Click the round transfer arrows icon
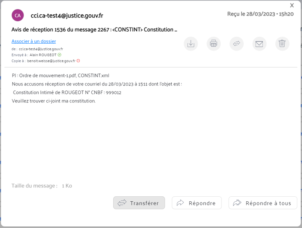This screenshot has height=228, width=302. (x=237, y=44)
